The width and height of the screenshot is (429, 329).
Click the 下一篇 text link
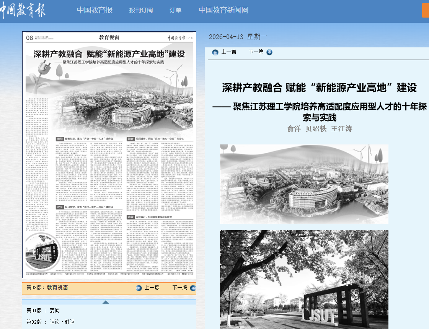(x=256, y=52)
